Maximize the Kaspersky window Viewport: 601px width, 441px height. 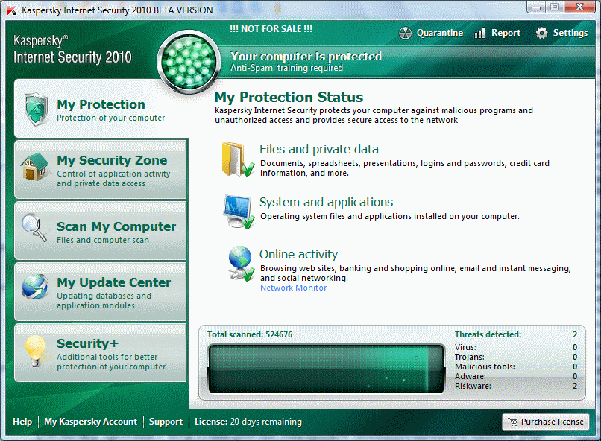coord(554,7)
